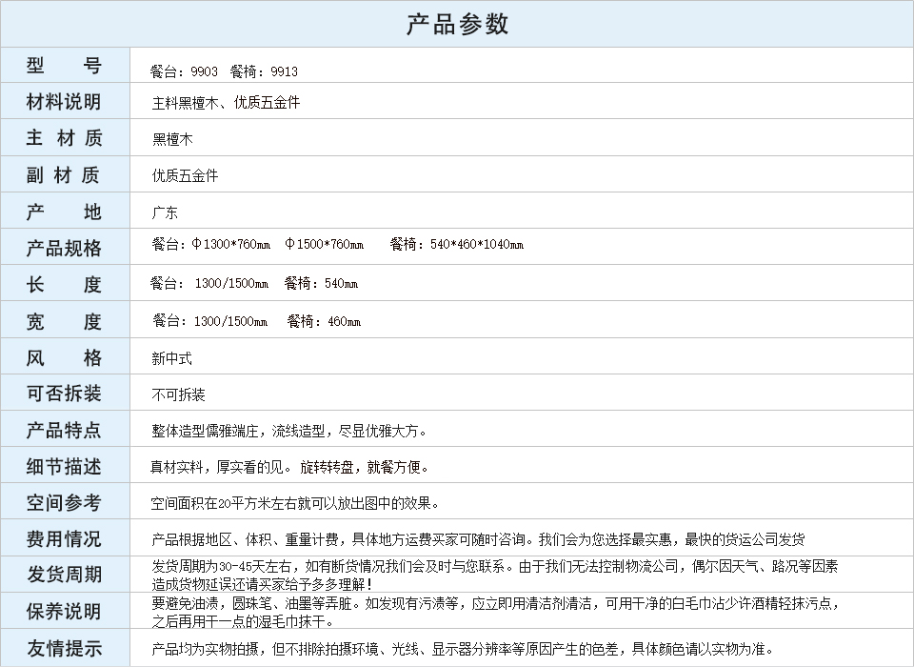Select the 费用情况 label cell
914x667 pixels.
(x=65, y=538)
